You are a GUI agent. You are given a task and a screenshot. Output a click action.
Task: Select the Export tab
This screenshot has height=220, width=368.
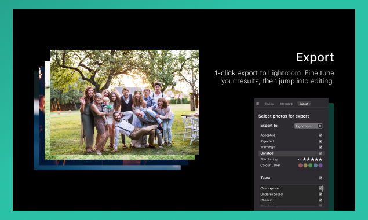pos(304,104)
